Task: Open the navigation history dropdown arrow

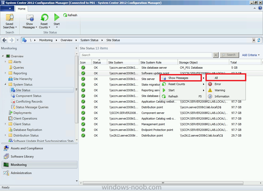Action: (17, 40)
